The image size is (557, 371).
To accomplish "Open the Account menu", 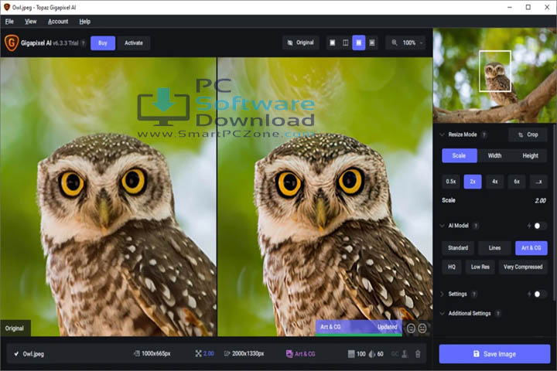I will pyautogui.click(x=58, y=22).
